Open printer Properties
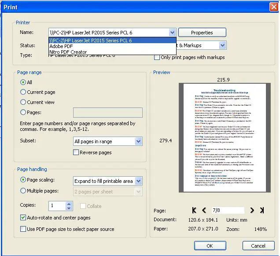Viewport: 280px width, 256px height. 202,33
